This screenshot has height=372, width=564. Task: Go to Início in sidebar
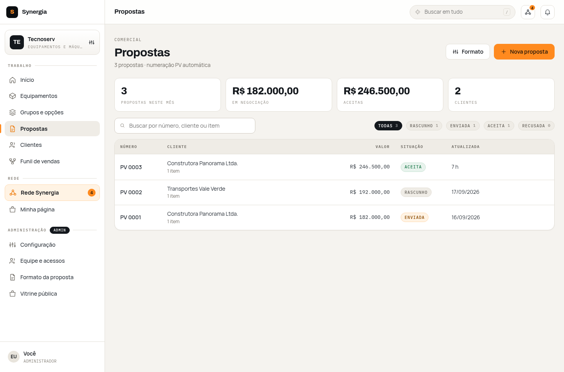pos(52,80)
